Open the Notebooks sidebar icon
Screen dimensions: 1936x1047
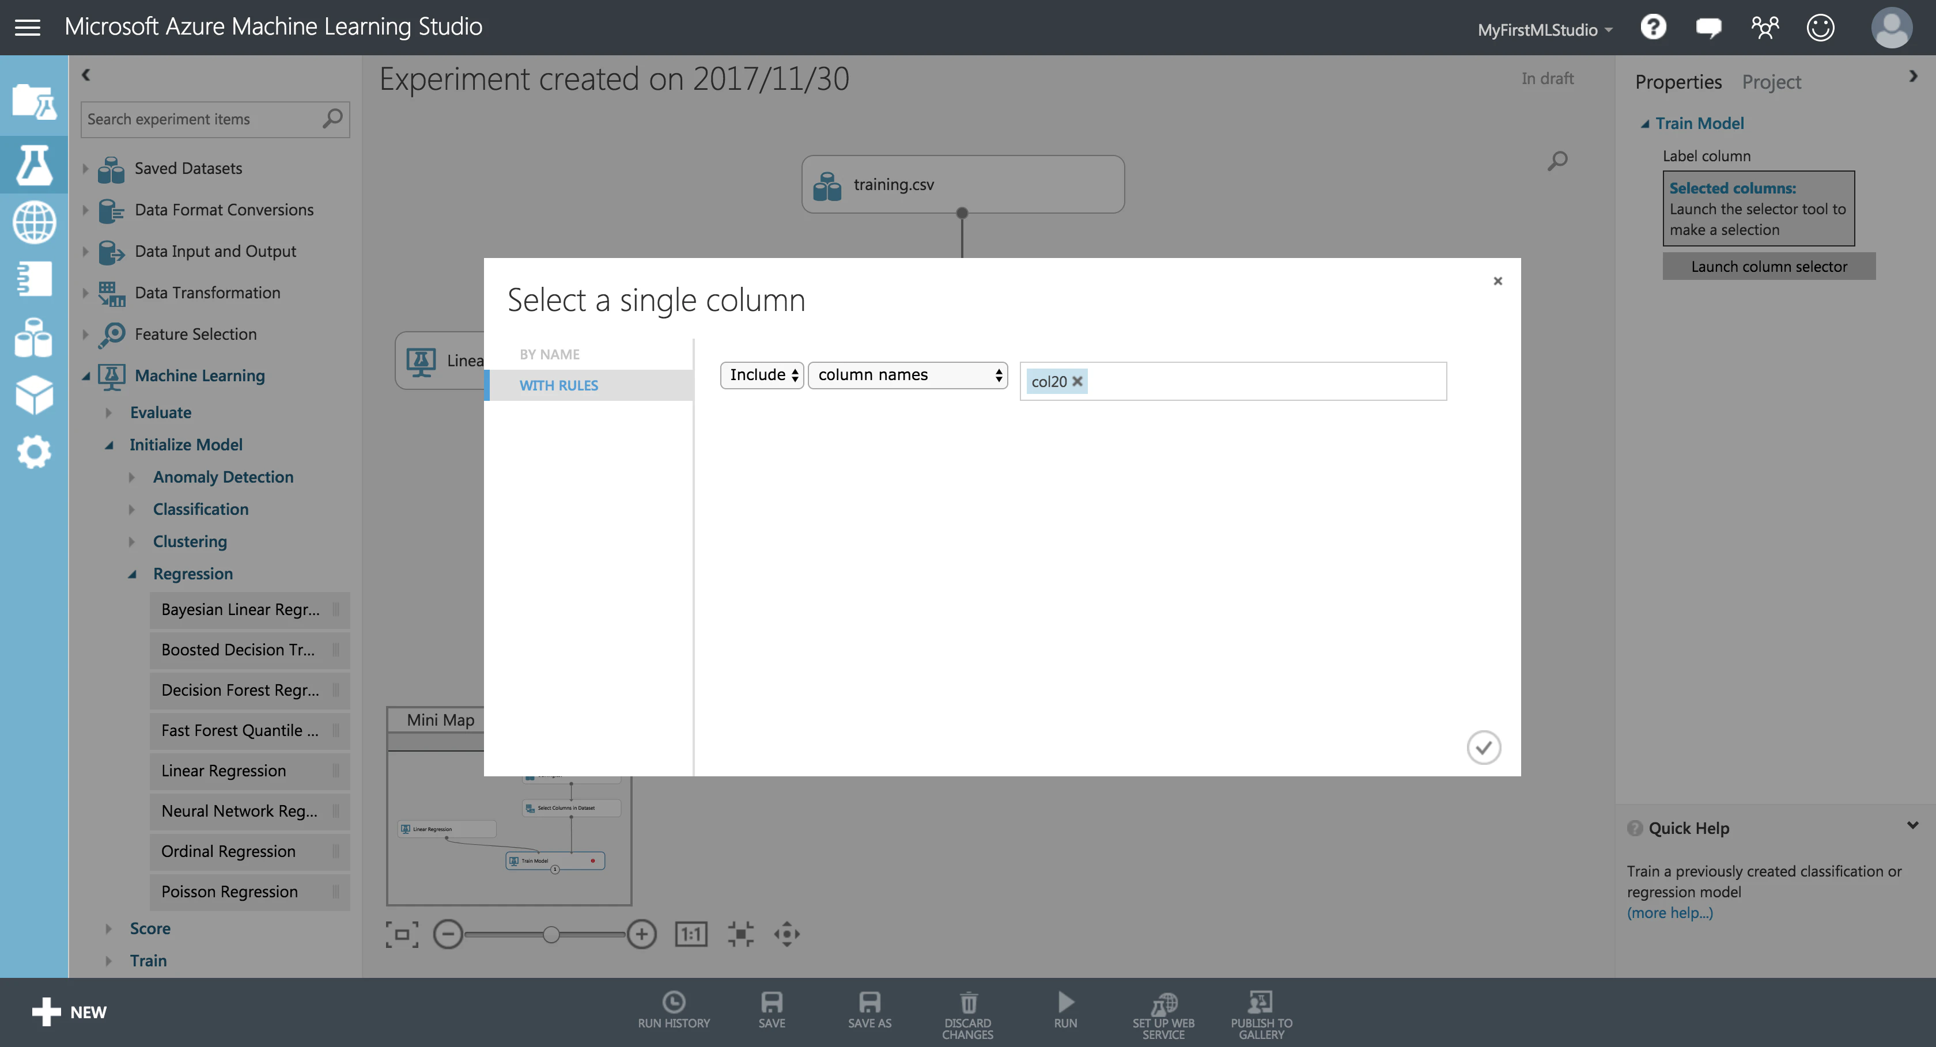(x=34, y=279)
